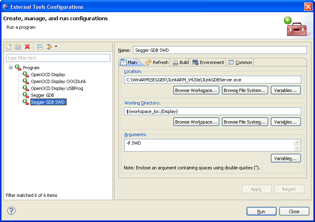The image size is (315, 222).
Task: Browse Workspace for Working Directory
Action: coord(196,122)
